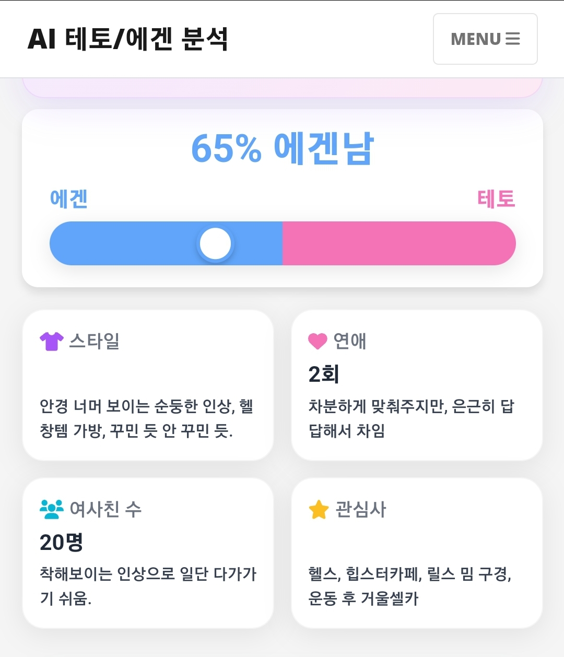Click the 2회 dating count
564x657 pixels.
(324, 374)
